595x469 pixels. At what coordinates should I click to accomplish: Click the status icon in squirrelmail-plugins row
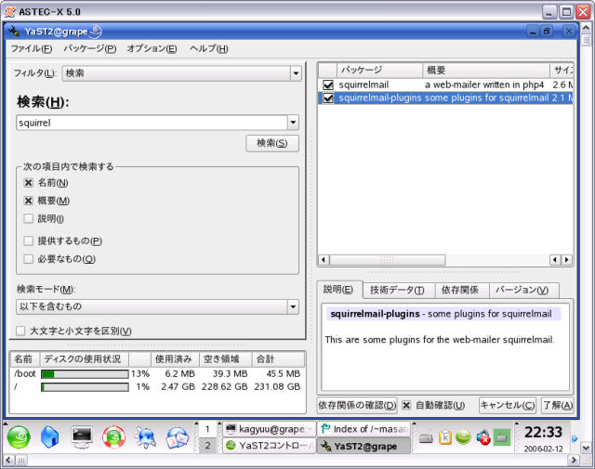click(327, 98)
